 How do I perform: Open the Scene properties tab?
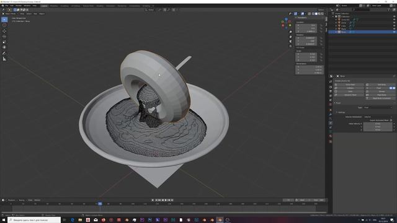pos(331,100)
